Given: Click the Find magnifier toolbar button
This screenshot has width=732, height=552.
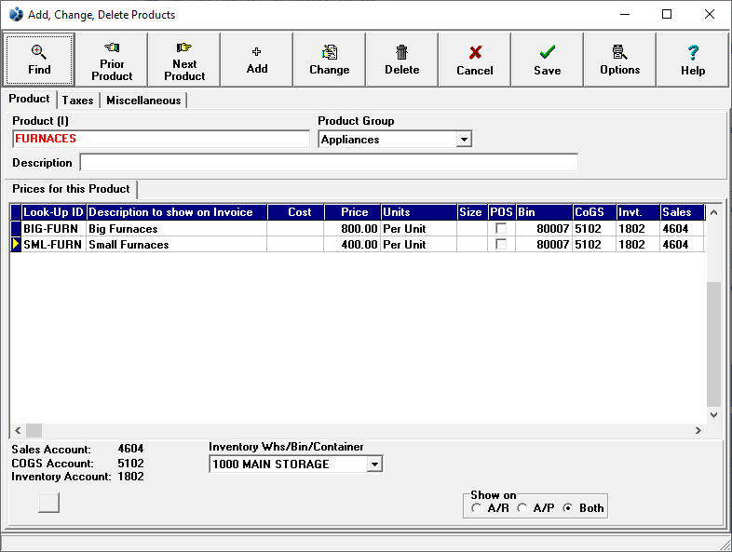Looking at the screenshot, I should [x=39, y=60].
